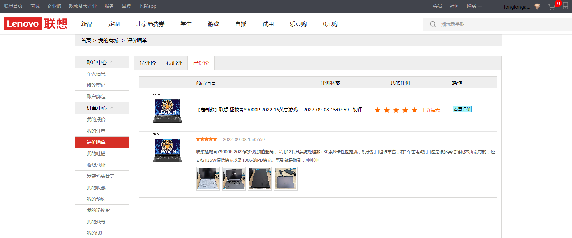This screenshot has height=238, width=572.
Task: Select the 已评价 tab
Action: coord(201,63)
